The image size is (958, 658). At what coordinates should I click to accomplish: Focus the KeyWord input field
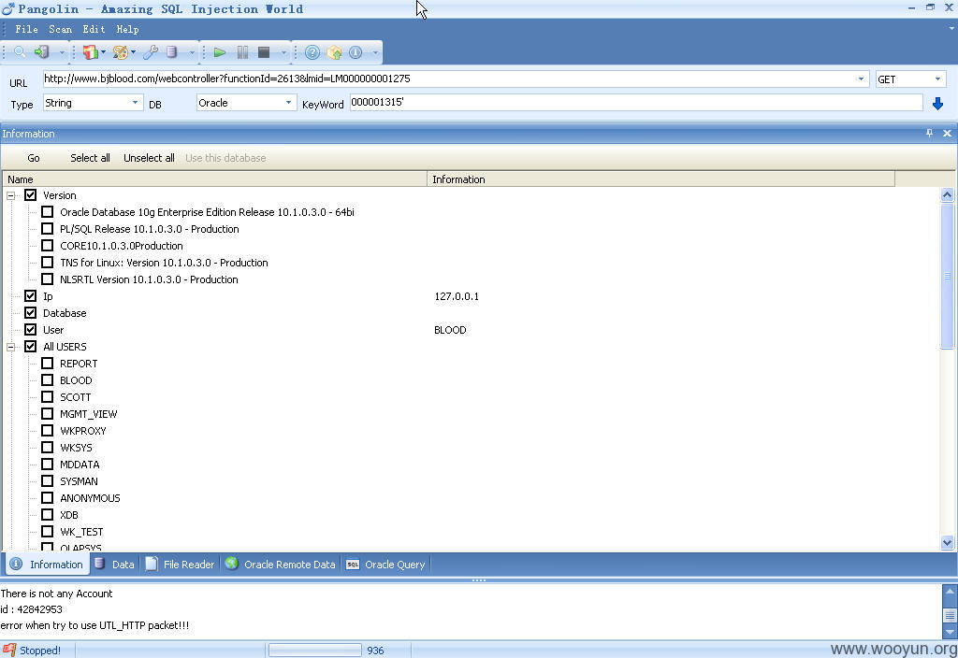[x=636, y=103]
